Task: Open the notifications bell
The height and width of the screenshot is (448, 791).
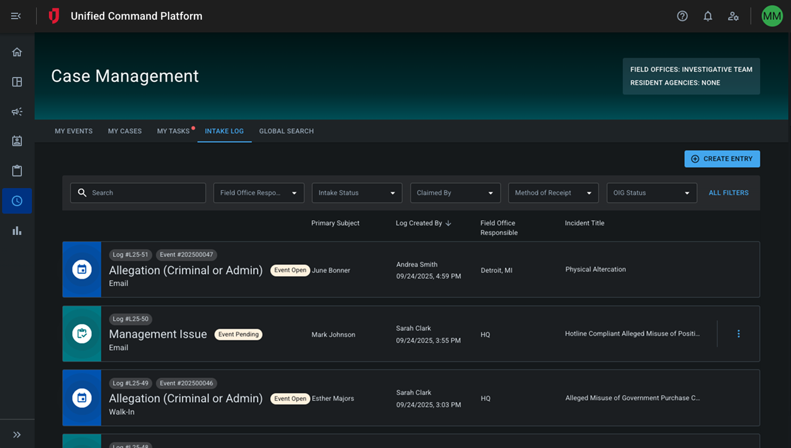Action: pyautogui.click(x=707, y=16)
